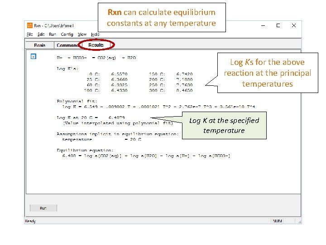326x245 pixels.
Task: Click the equilibrium equation starting with 6.408
Action: point(146,156)
